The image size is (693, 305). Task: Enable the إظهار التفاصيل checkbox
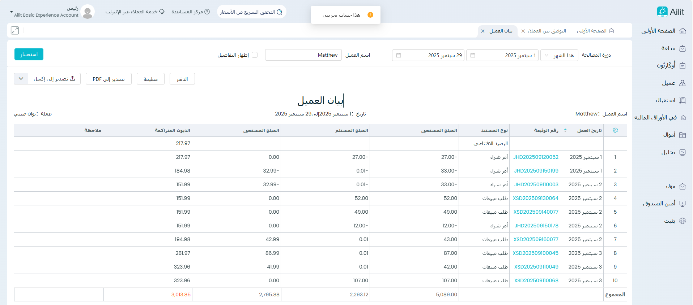(x=255, y=55)
